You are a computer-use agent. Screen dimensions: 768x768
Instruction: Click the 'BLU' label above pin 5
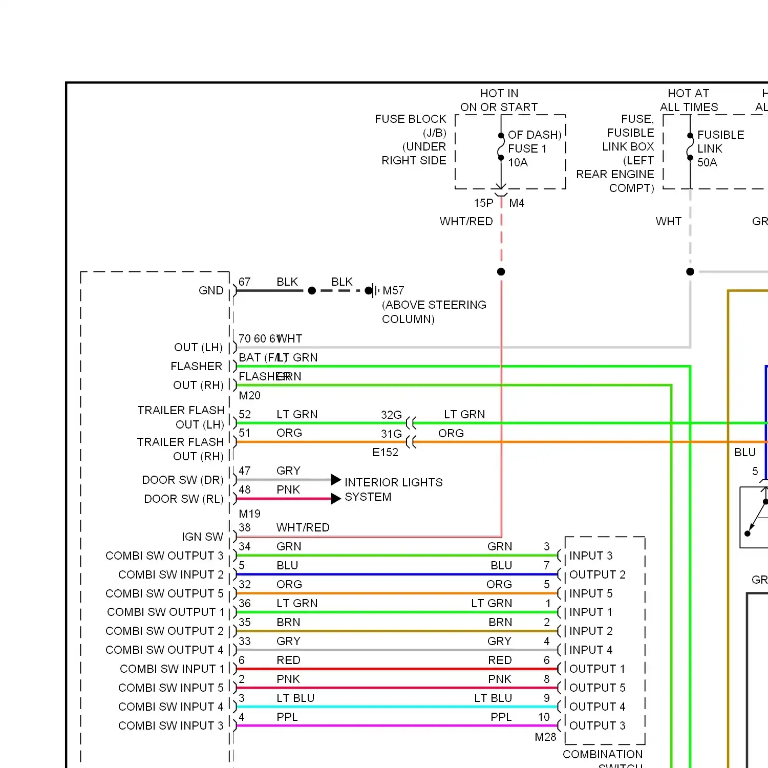tap(745, 452)
